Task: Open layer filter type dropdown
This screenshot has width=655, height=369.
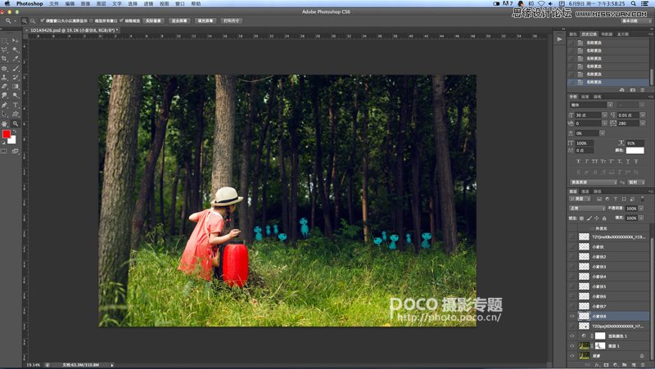Action: (x=580, y=199)
